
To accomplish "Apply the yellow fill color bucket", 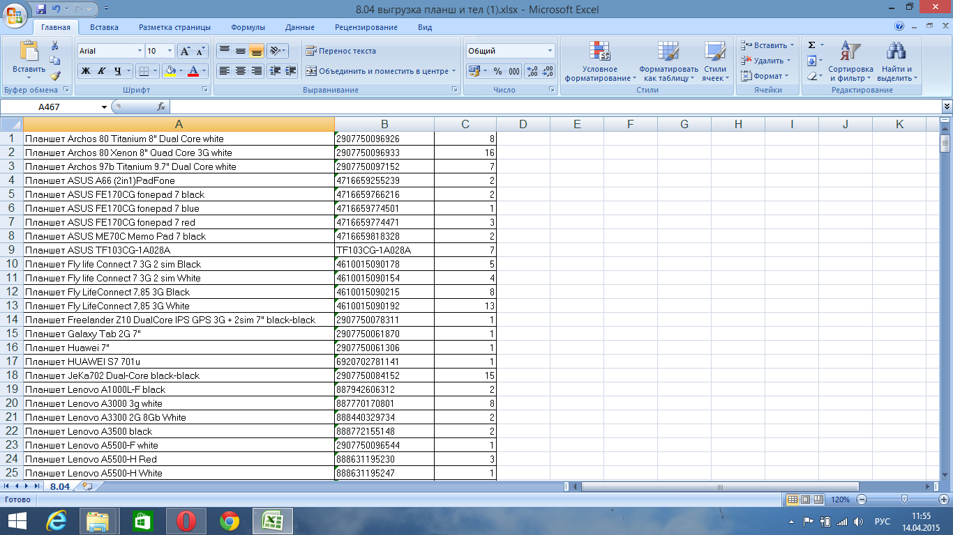I will click(169, 71).
